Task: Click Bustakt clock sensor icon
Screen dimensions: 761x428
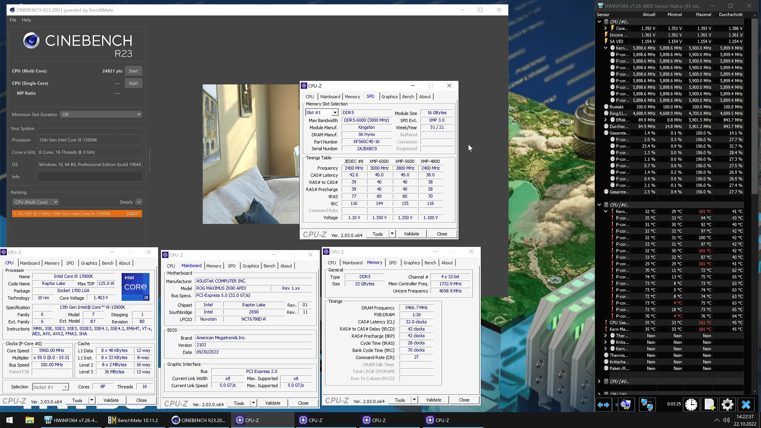Action: tap(606, 107)
